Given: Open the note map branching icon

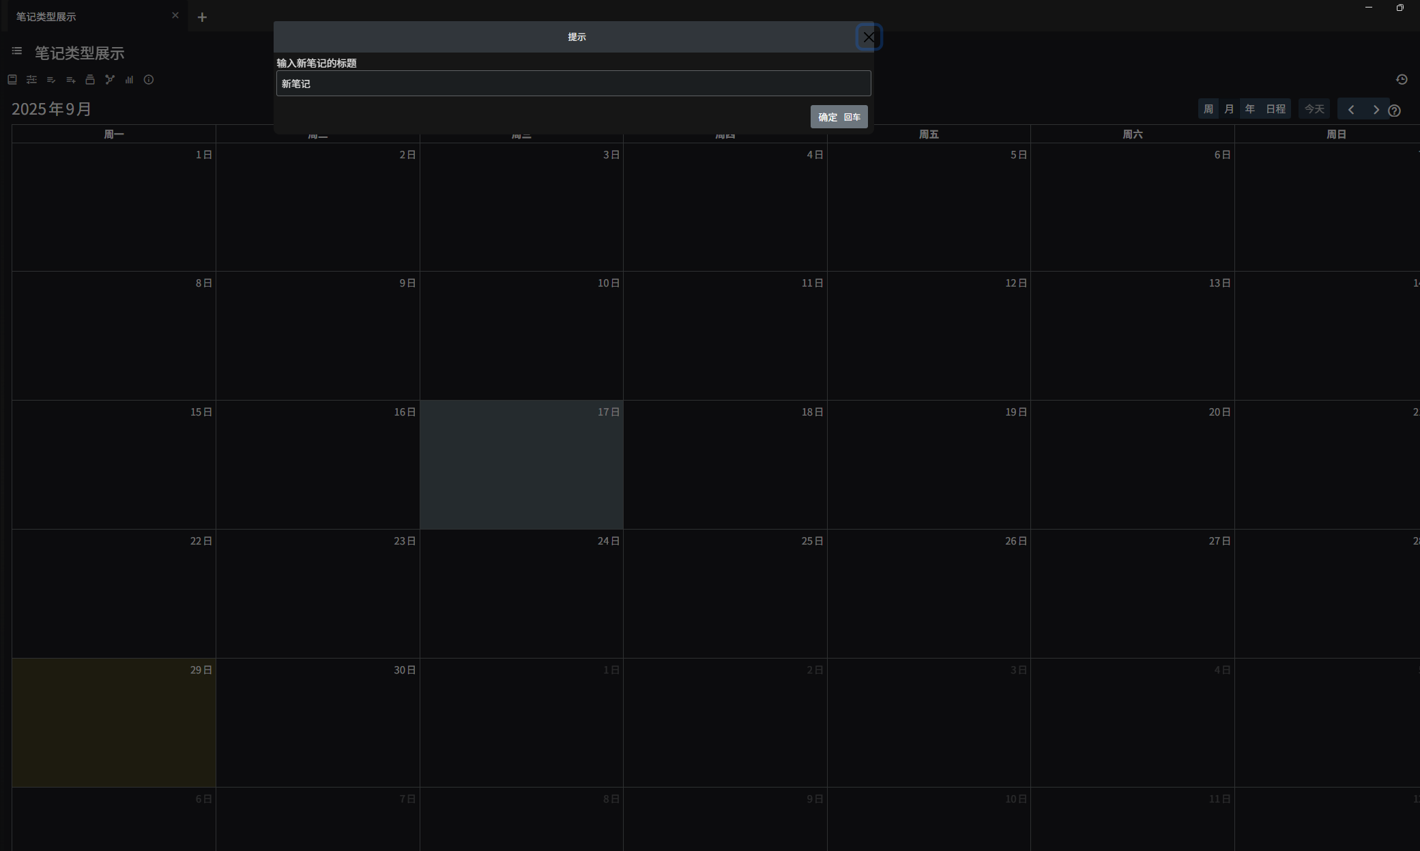Looking at the screenshot, I should pos(110,80).
